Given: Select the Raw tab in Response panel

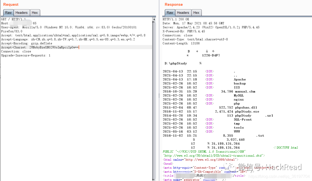Looking at the screenshot, I should point(170,13).
